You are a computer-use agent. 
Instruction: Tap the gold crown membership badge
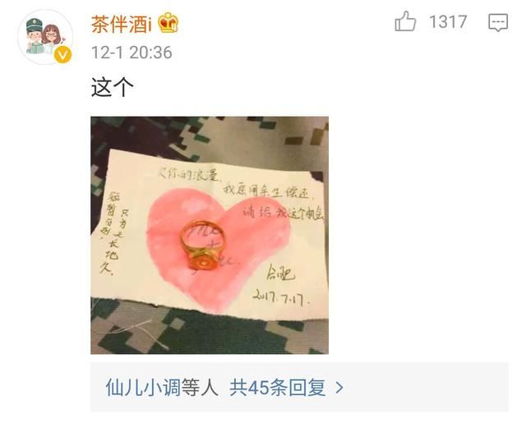click(168, 23)
